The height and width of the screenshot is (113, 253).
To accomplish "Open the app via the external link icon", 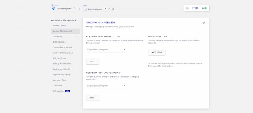I will (113, 9).
